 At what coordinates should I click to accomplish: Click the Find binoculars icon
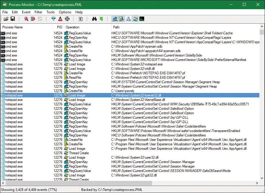click(95, 19)
